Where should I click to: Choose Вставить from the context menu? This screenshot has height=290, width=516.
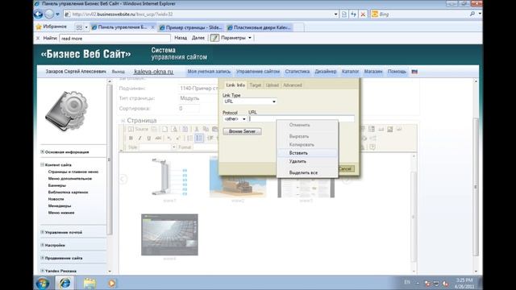point(307,153)
